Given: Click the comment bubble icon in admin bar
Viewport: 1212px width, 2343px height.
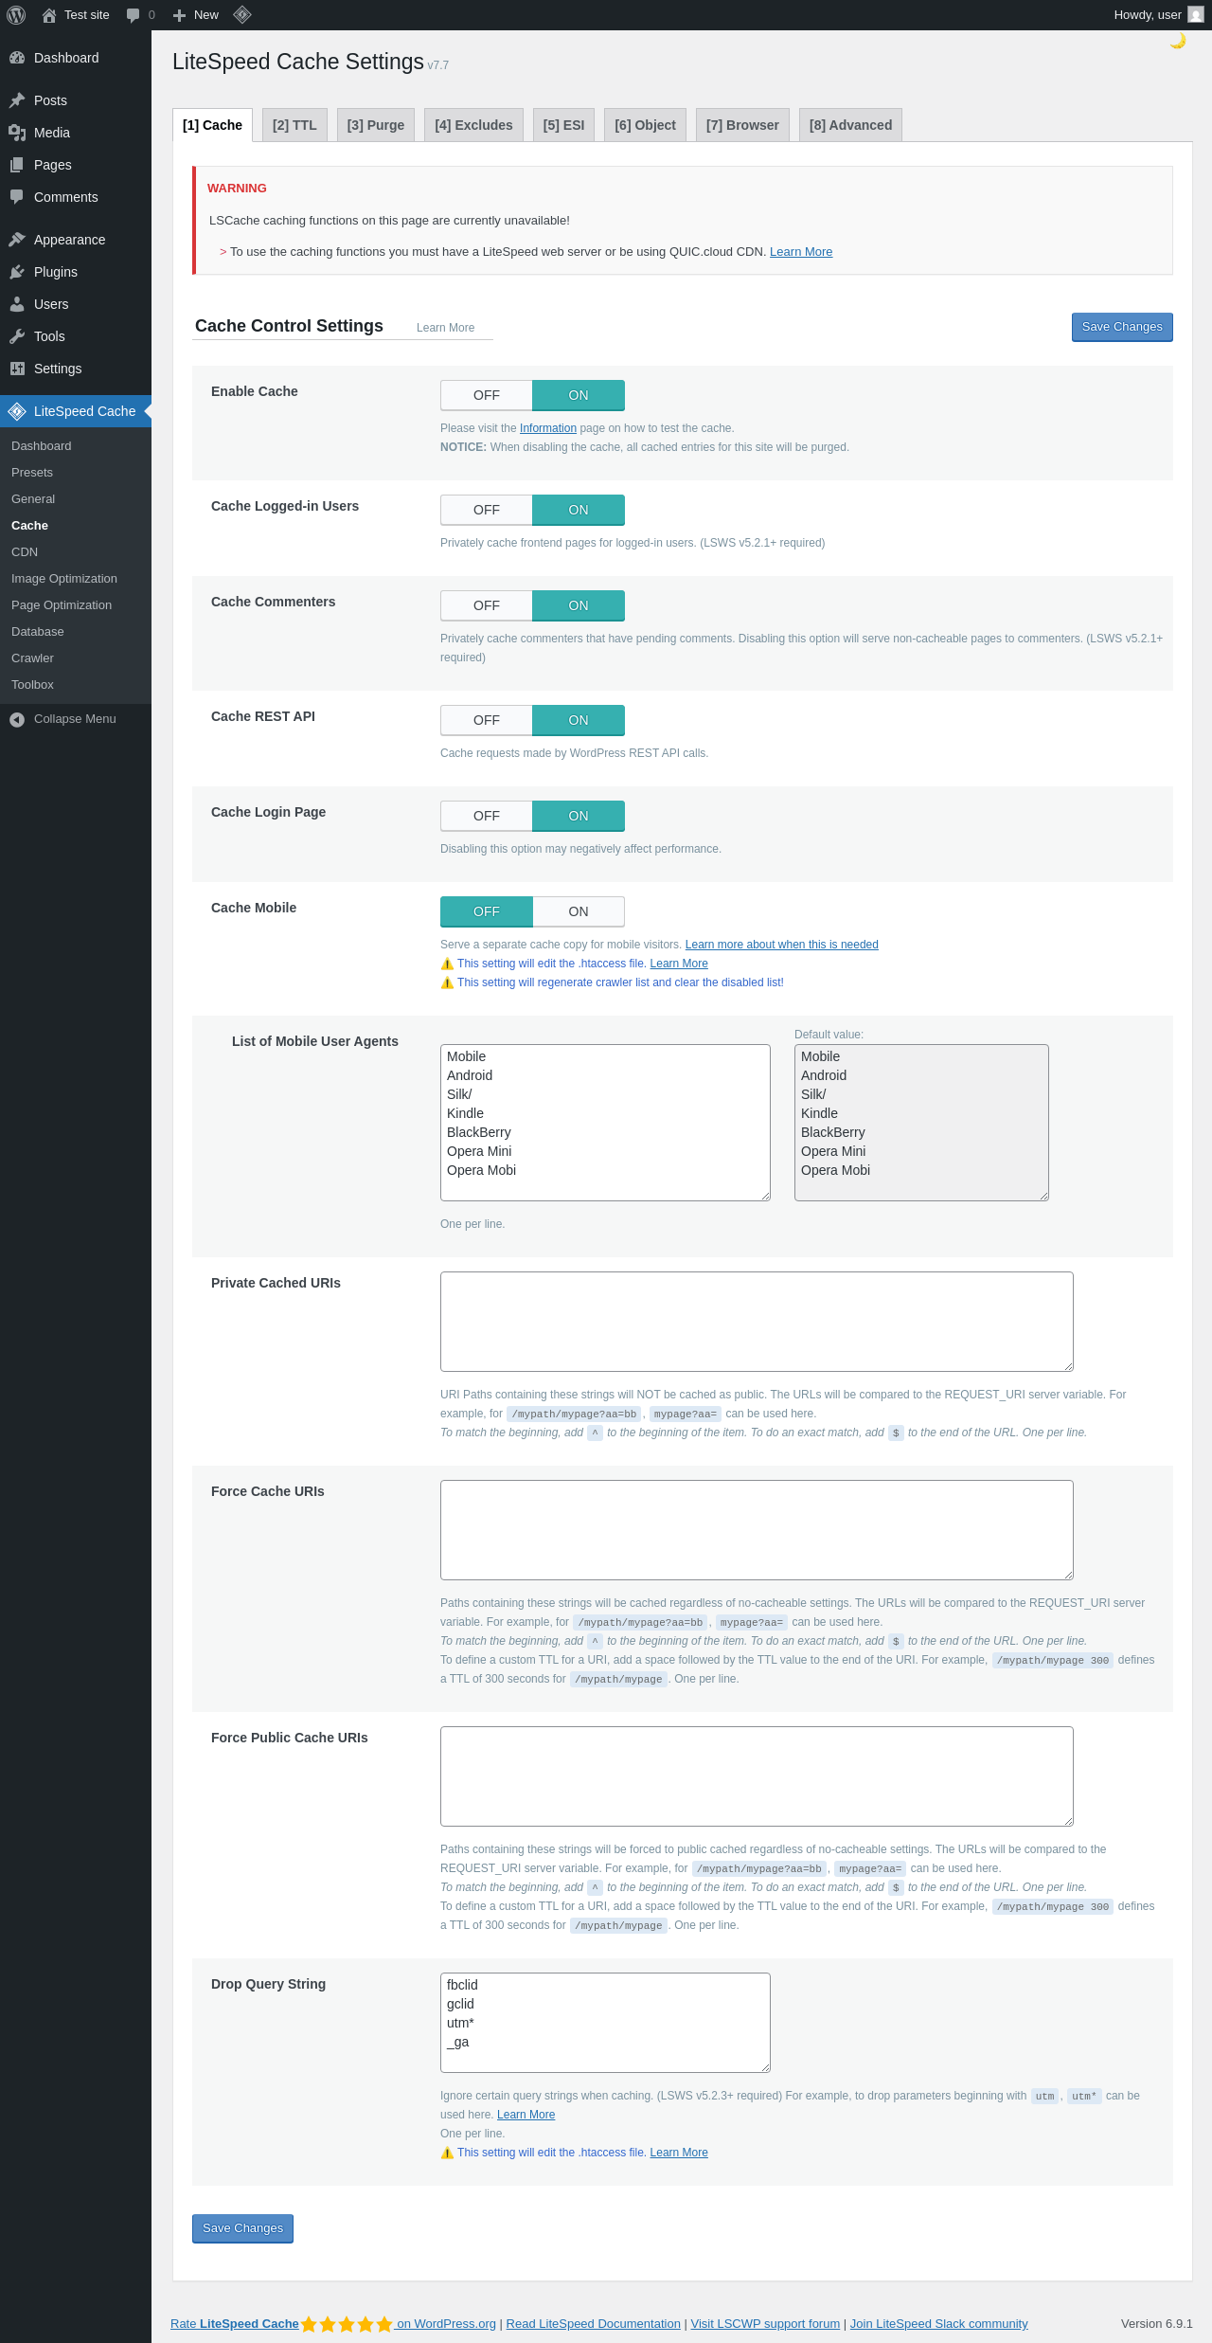Looking at the screenshot, I should [x=133, y=15].
